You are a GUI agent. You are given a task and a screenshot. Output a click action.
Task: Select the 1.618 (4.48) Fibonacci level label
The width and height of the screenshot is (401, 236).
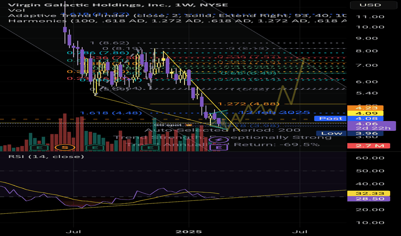click(111, 113)
